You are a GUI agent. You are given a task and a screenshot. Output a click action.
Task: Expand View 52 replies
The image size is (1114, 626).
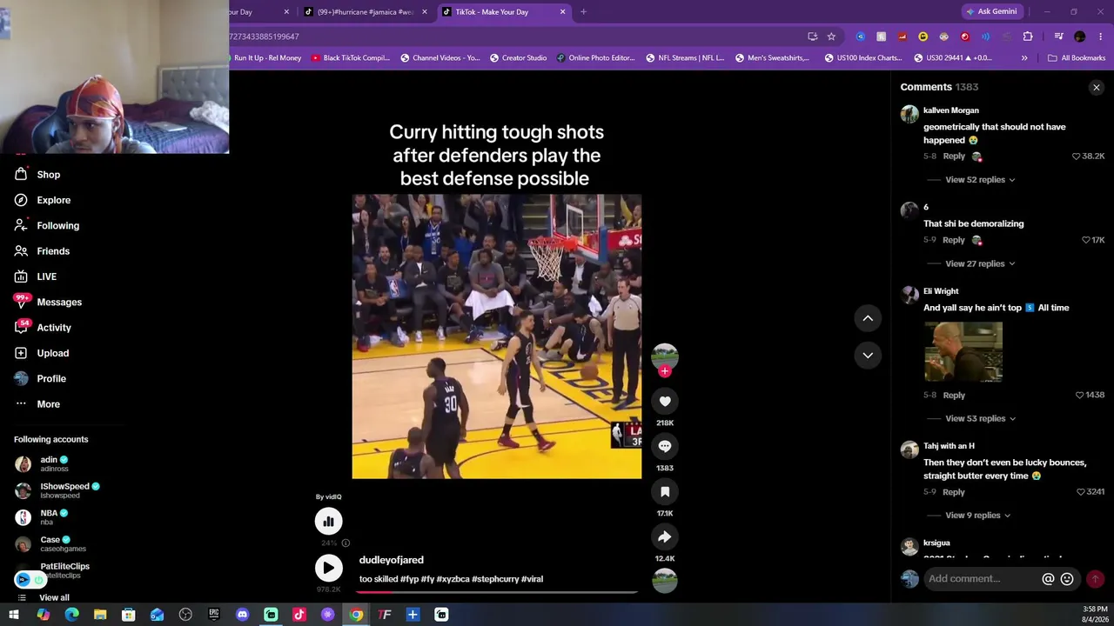coord(980,180)
